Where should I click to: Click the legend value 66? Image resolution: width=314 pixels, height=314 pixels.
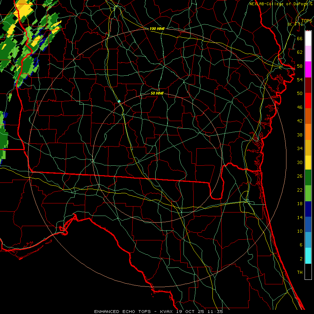[300, 38]
